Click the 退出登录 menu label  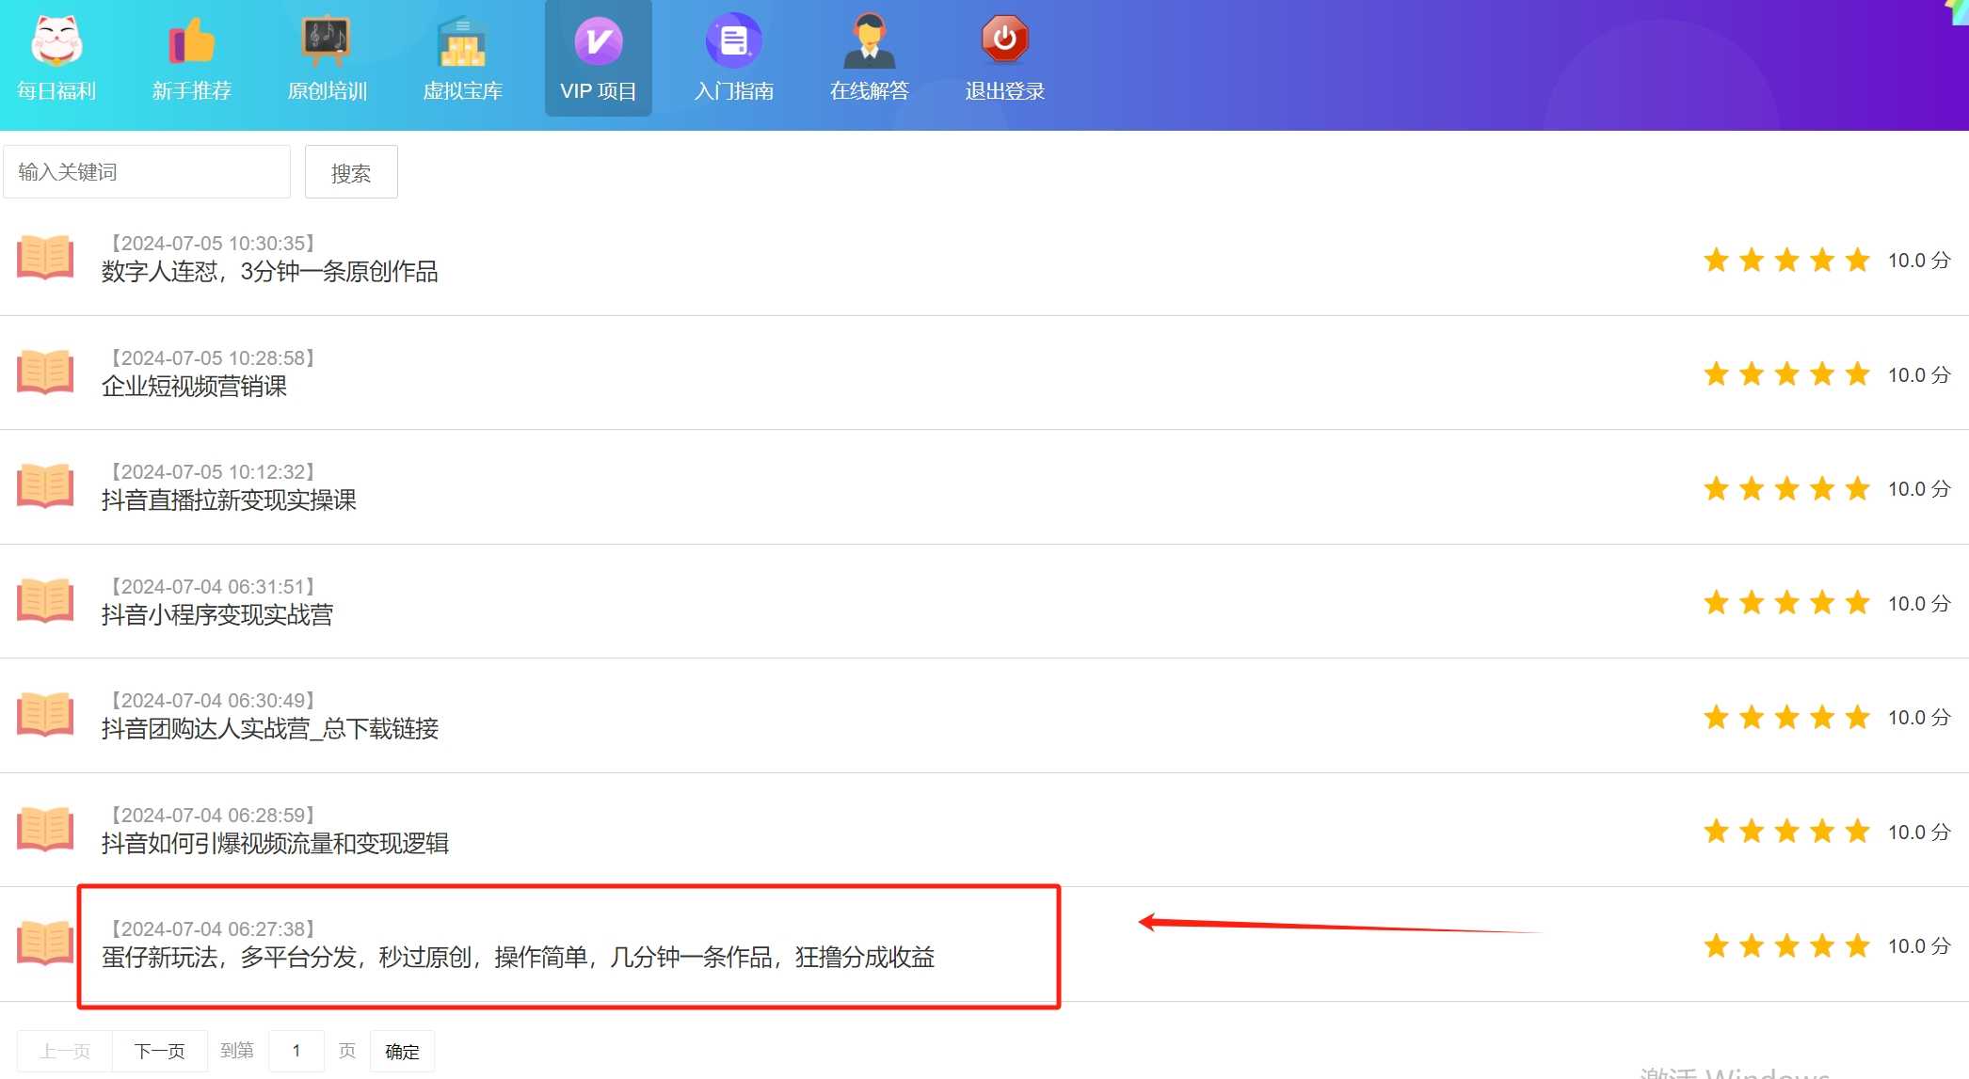point(1004,91)
